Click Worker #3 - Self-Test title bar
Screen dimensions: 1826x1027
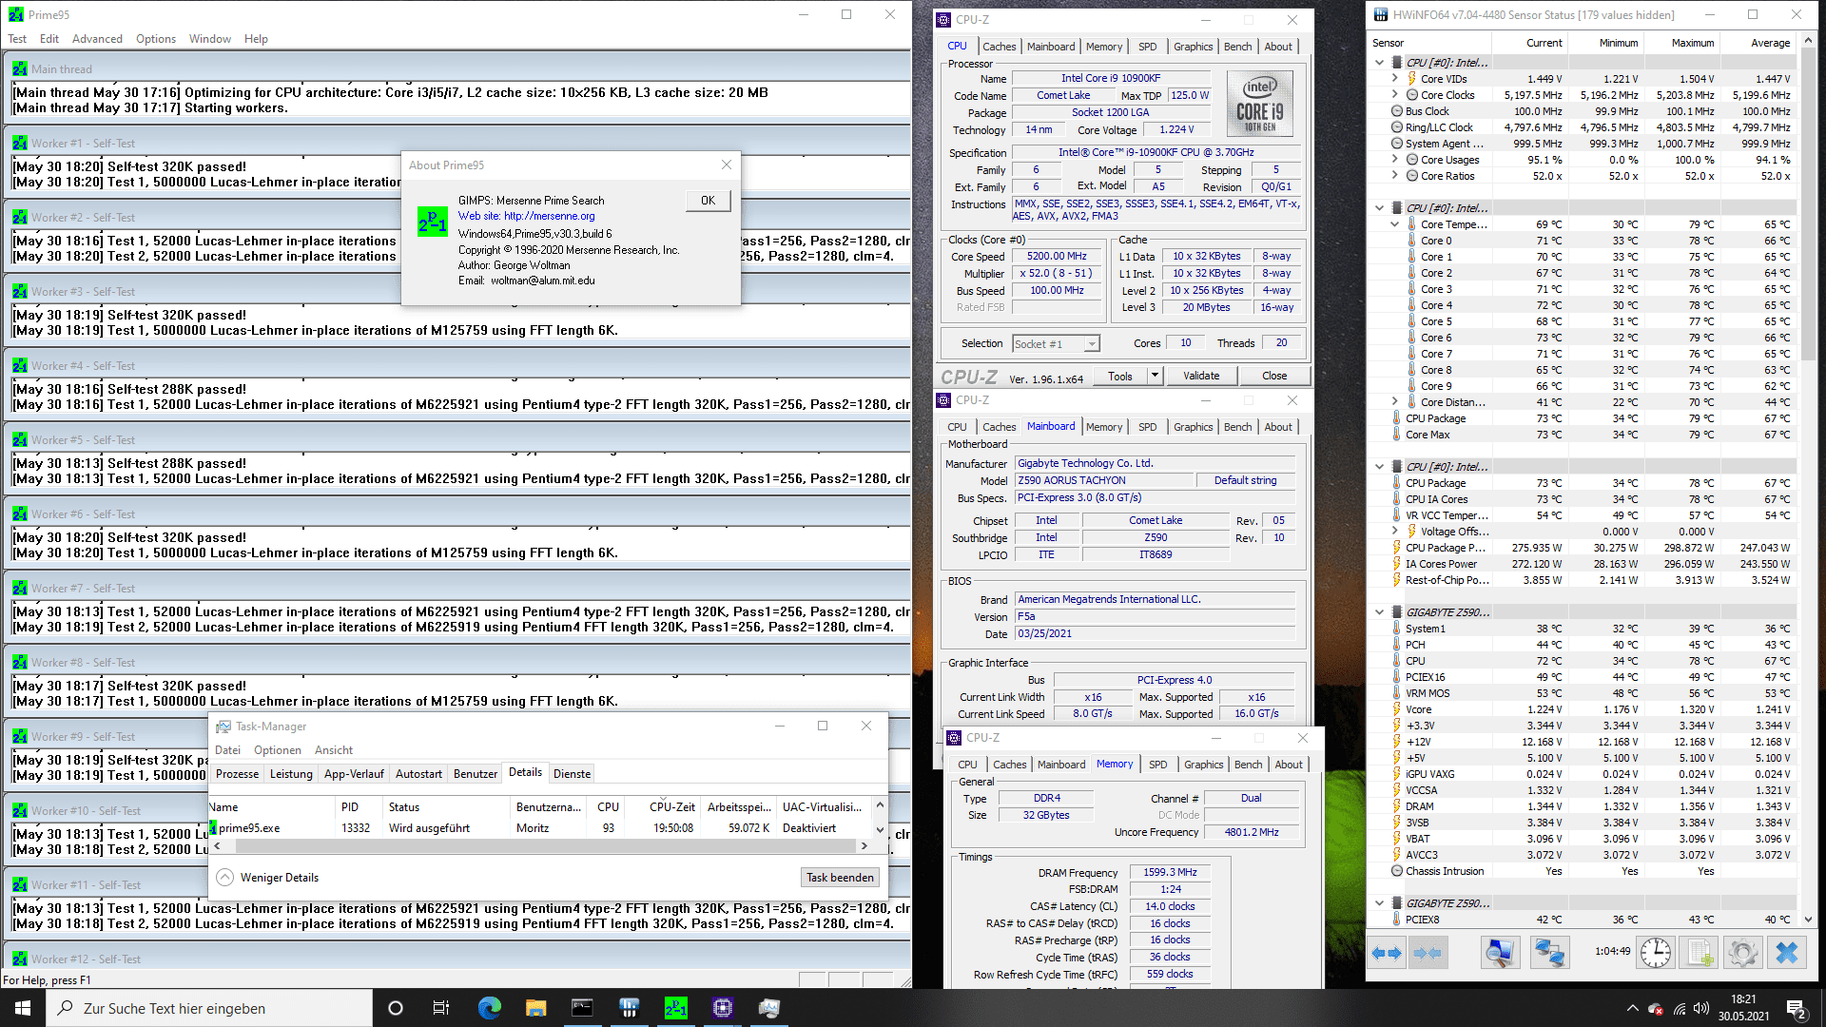click(456, 292)
